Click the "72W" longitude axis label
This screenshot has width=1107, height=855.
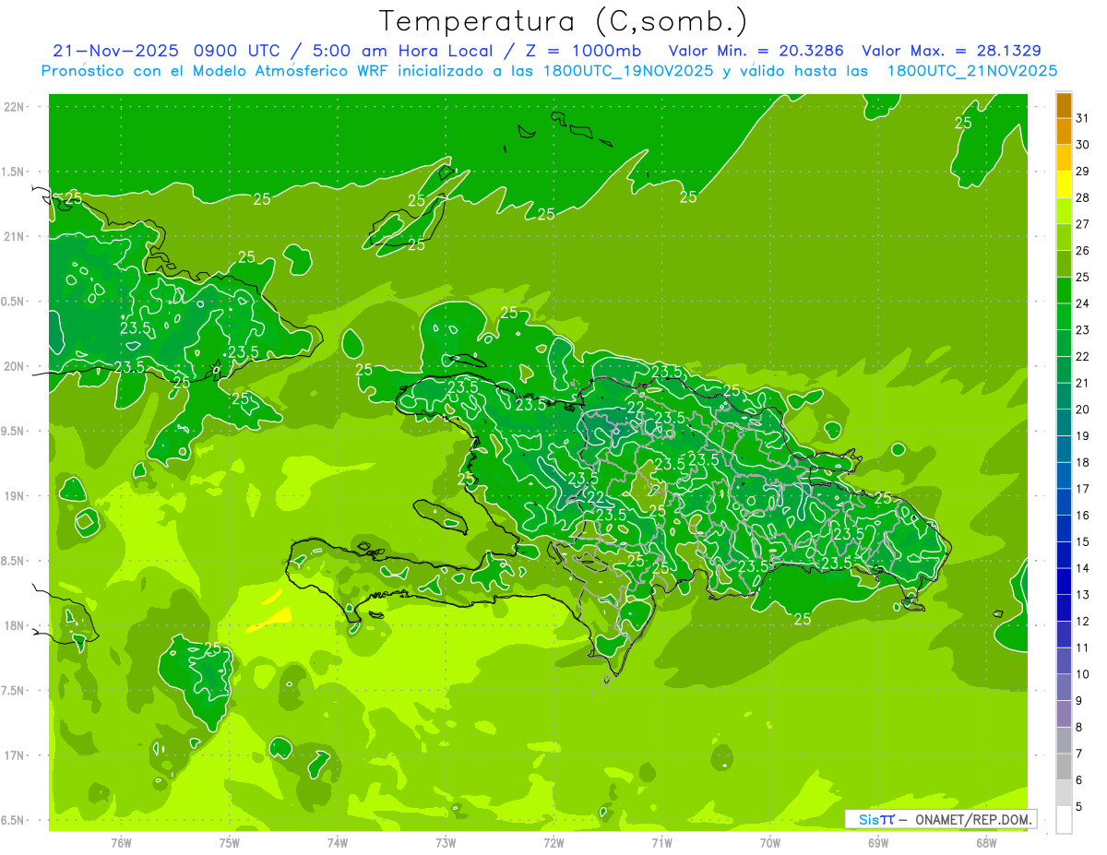(x=553, y=842)
